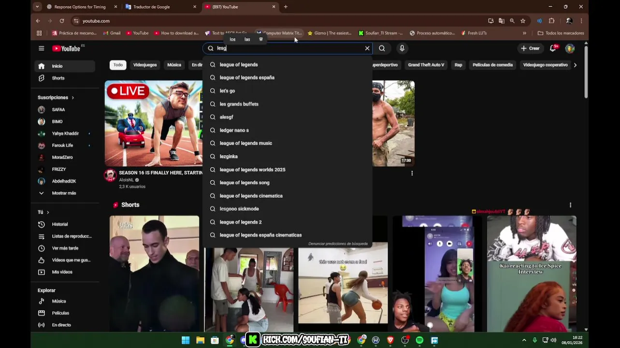Choose suggestion "league of legends españa"
The width and height of the screenshot is (620, 348).
click(287, 77)
